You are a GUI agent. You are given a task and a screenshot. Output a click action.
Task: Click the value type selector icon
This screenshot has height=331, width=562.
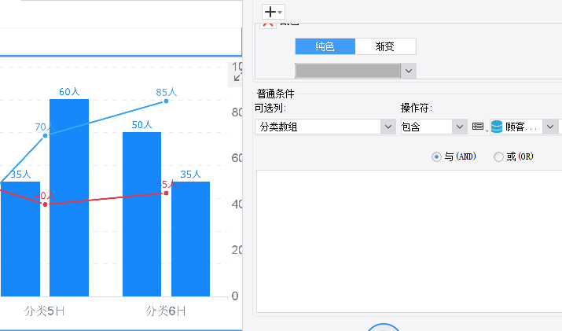click(479, 127)
